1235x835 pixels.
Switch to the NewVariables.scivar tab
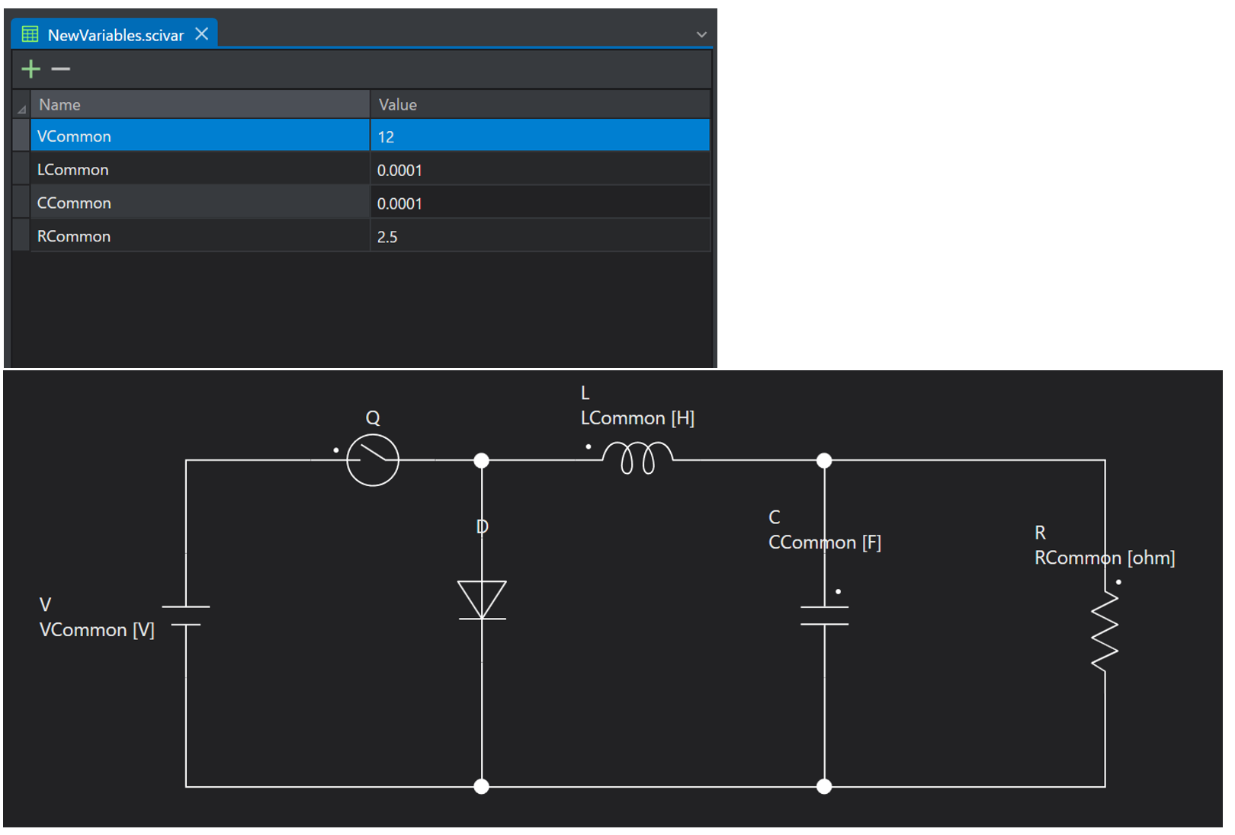(115, 35)
